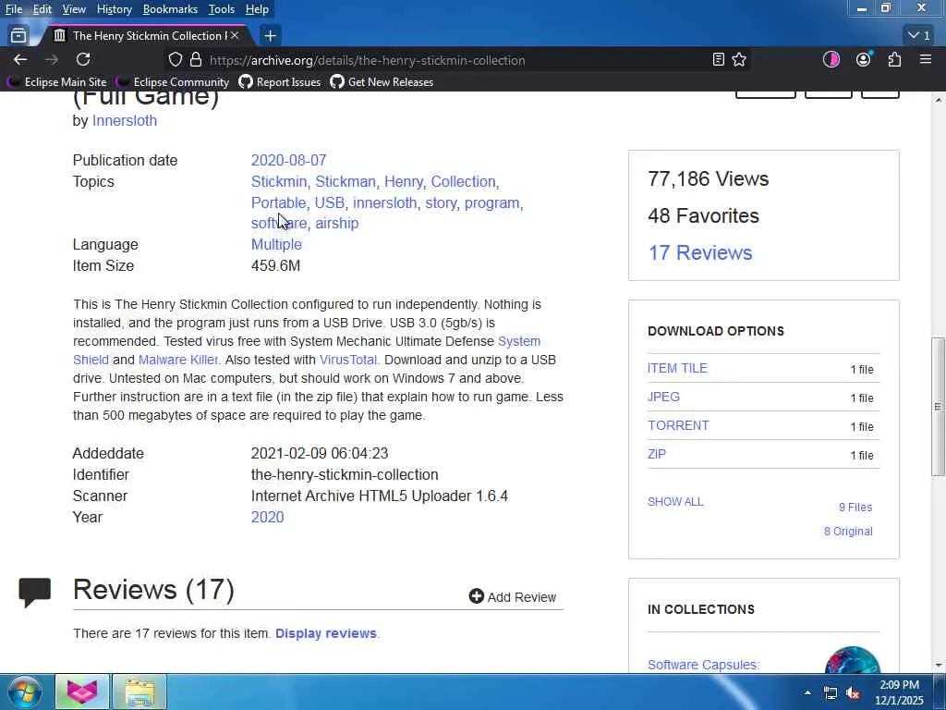The image size is (946, 710).
Task: Close the Henry Stickmin Collection tab
Action: pyautogui.click(x=235, y=36)
